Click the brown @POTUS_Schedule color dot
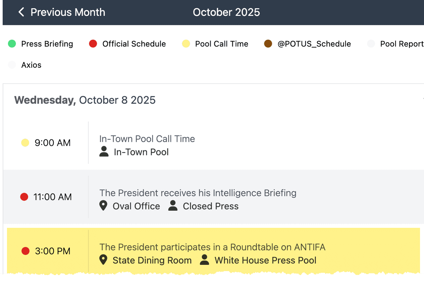 [x=268, y=44]
